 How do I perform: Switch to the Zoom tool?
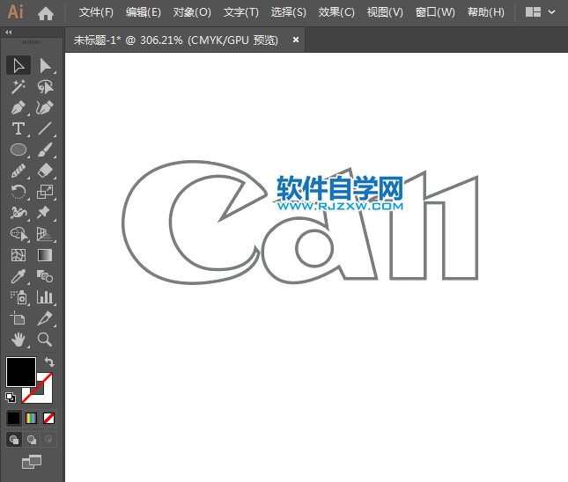tap(45, 340)
